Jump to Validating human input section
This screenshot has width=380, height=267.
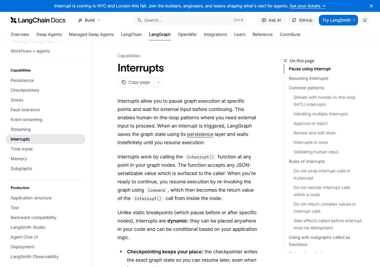pos(316,152)
